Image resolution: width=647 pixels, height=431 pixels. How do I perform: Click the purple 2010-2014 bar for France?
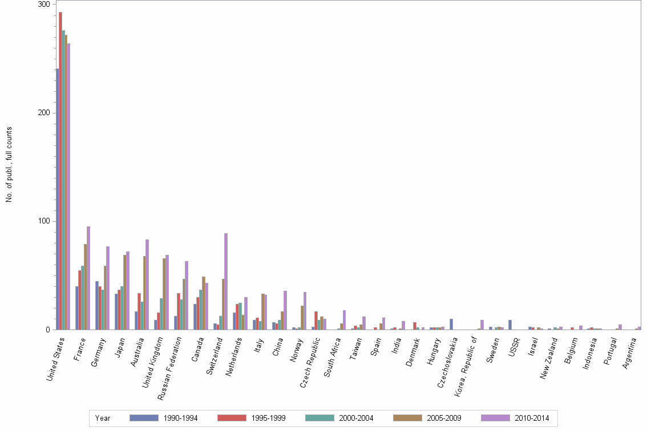tap(88, 278)
